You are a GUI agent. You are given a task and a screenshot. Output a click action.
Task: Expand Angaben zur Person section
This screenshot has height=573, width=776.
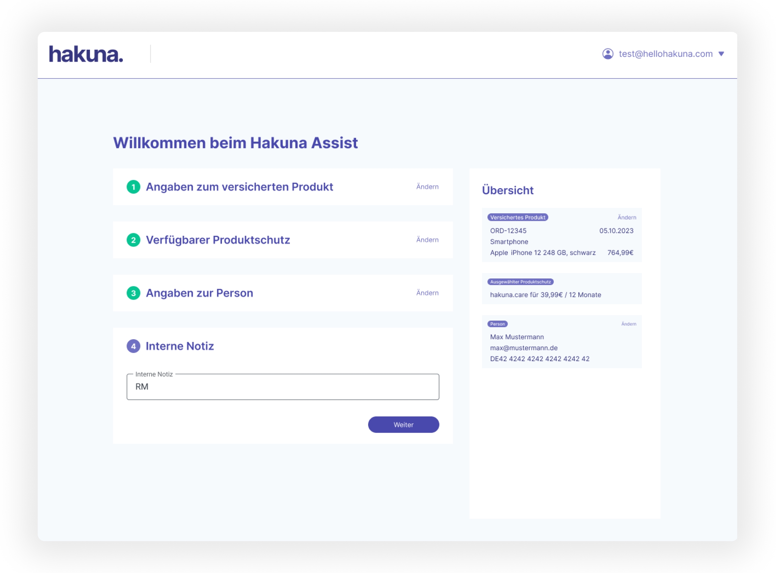point(199,293)
